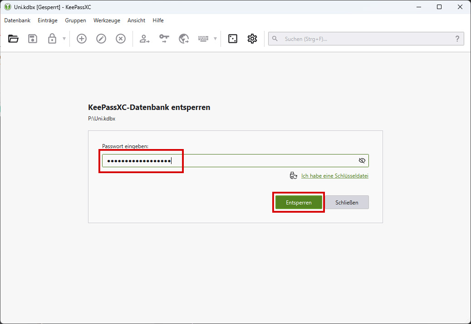This screenshot has width=471, height=324.
Task: Click the Schließen button
Action: [x=347, y=203]
